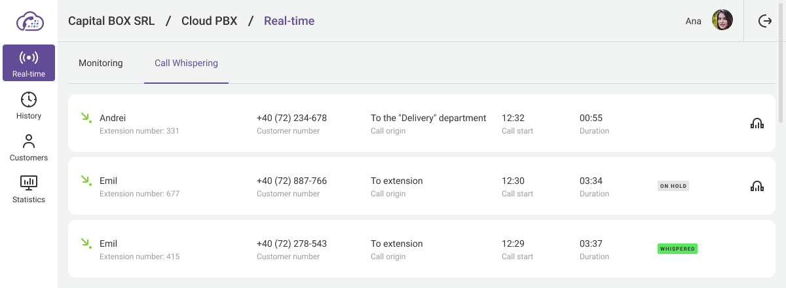Screen dimensions: 786x288
Task: Go to Customers in the sidebar
Action: pos(29,141)
